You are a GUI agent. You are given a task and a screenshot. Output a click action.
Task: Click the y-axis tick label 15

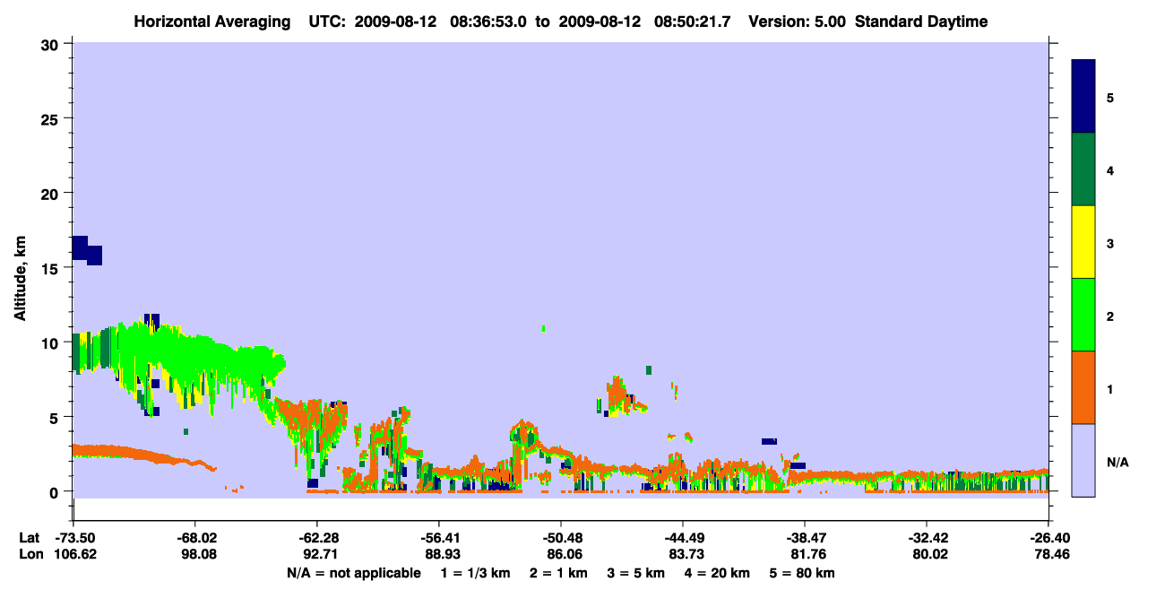pos(50,268)
